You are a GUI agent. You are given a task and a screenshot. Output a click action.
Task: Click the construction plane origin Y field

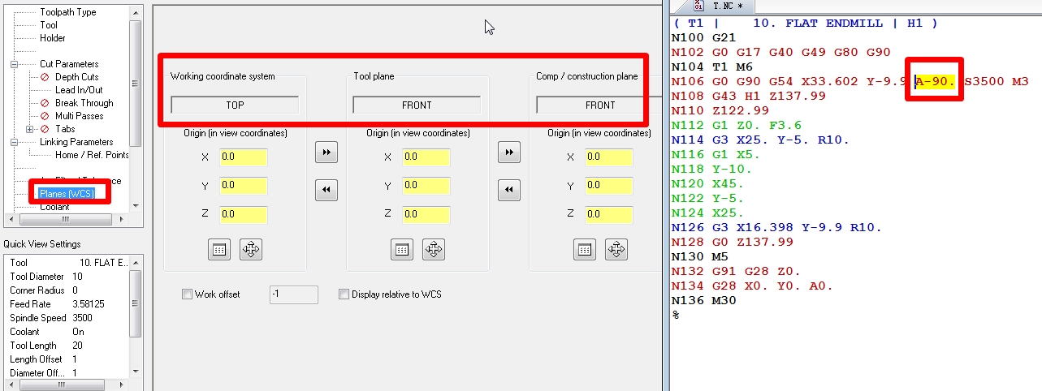(608, 186)
